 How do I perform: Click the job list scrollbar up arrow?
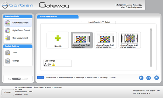[151, 30]
